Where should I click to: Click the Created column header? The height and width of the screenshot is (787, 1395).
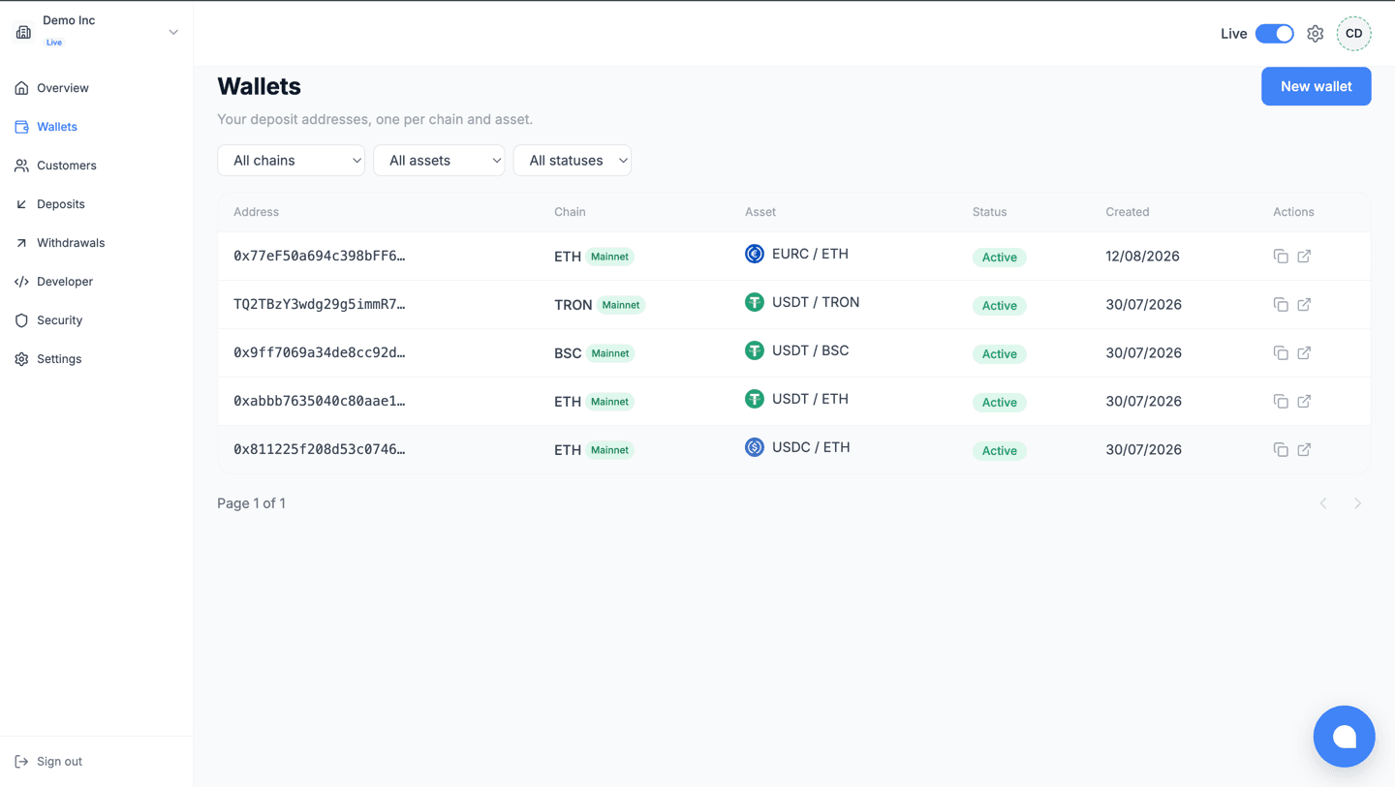tap(1128, 212)
